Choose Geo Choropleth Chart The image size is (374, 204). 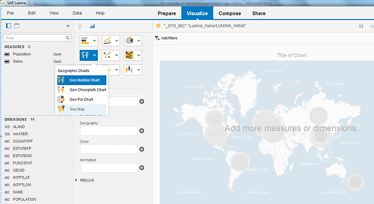(x=82, y=90)
